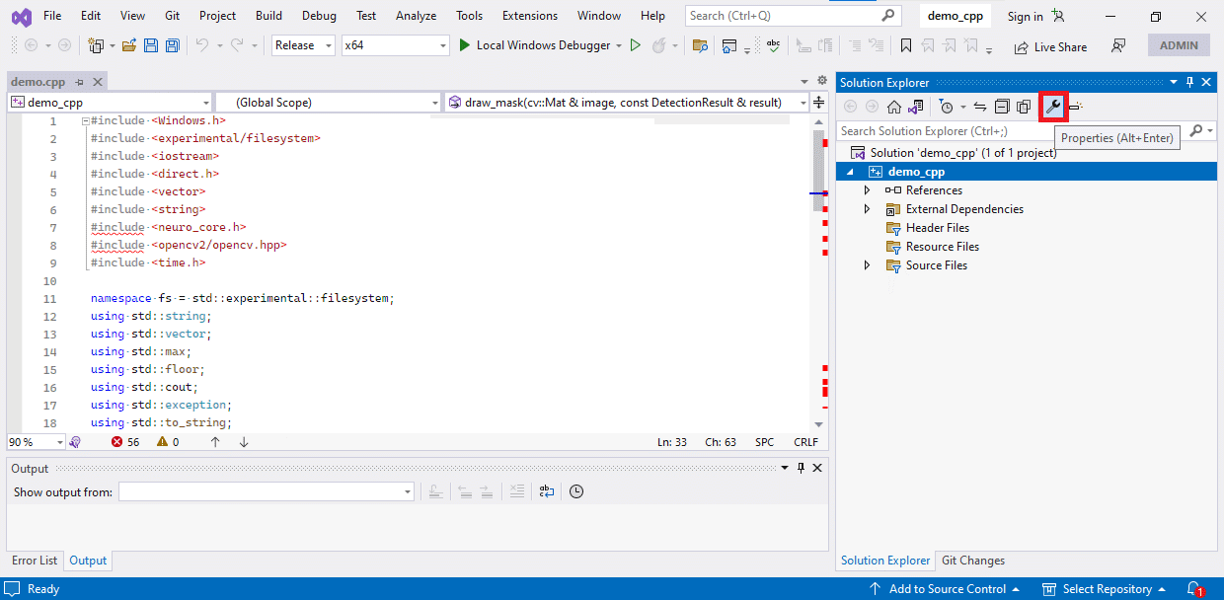1224x600 pixels.
Task: Collapse the demo_cpp project node
Action: tap(850, 172)
